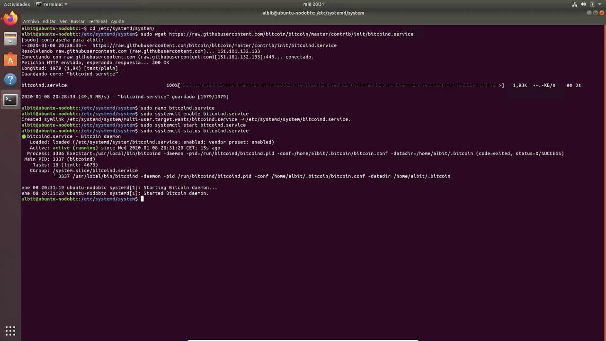Click the 'Conectando con raw.githubusercontent.com' line

pos(168,57)
